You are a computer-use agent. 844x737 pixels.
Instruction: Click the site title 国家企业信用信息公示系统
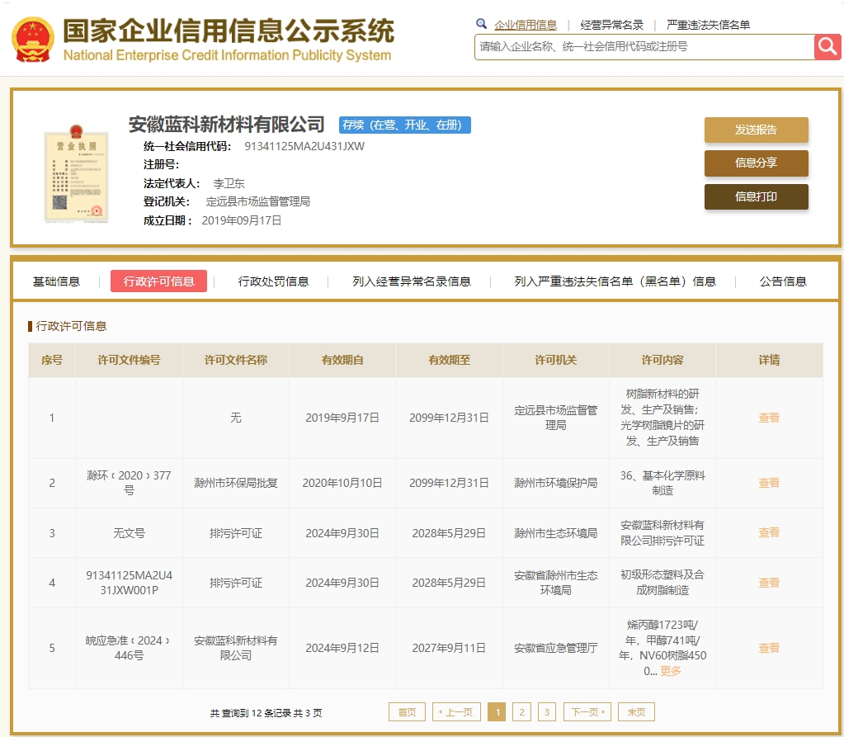pos(229,31)
